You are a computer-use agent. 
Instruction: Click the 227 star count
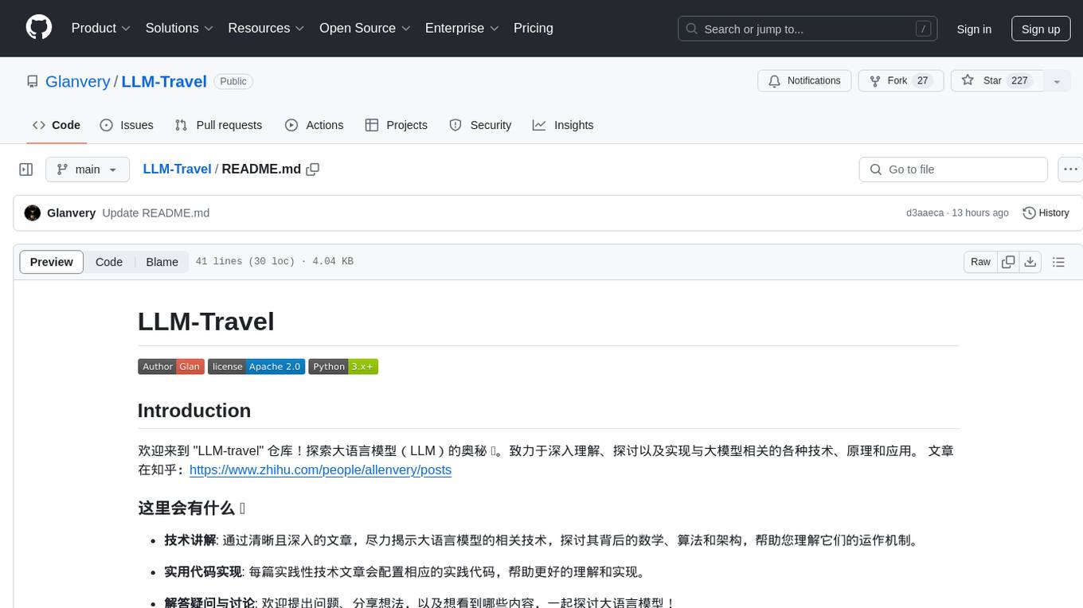(x=1019, y=81)
